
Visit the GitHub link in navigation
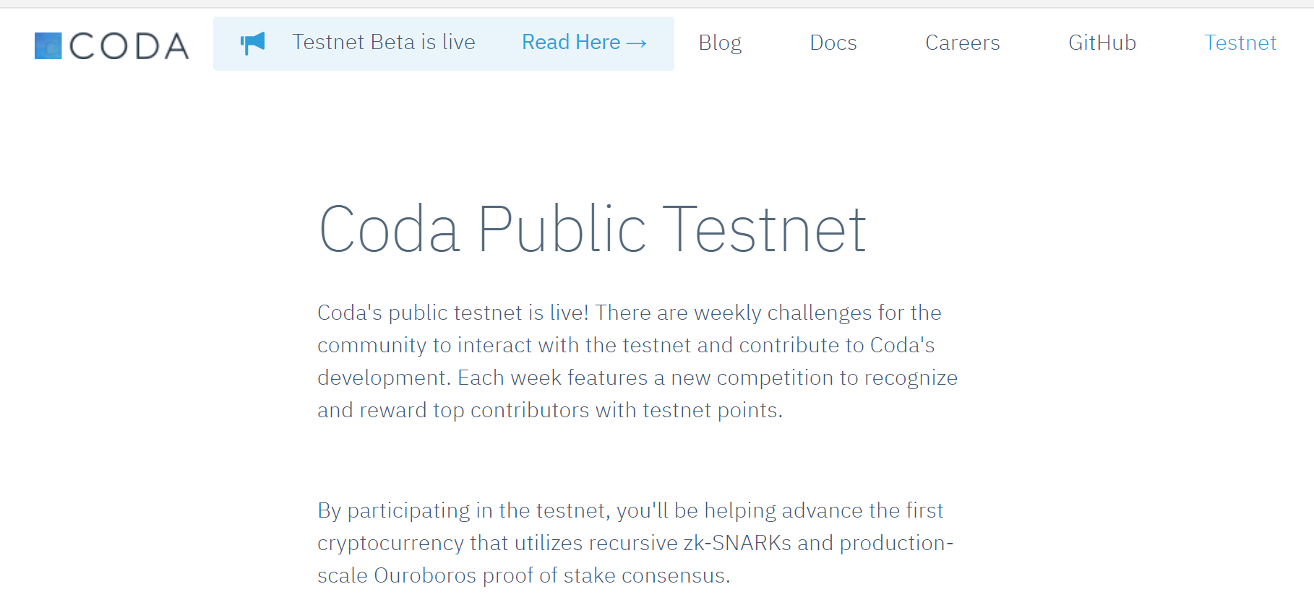(1102, 43)
